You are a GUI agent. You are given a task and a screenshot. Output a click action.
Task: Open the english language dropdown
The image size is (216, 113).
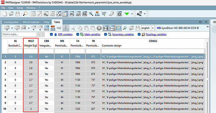[153, 28]
